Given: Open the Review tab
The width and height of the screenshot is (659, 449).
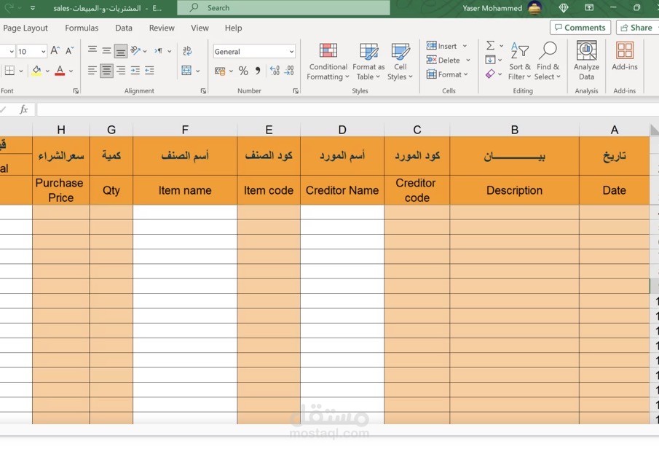Looking at the screenshot, I should click(162, 28).
